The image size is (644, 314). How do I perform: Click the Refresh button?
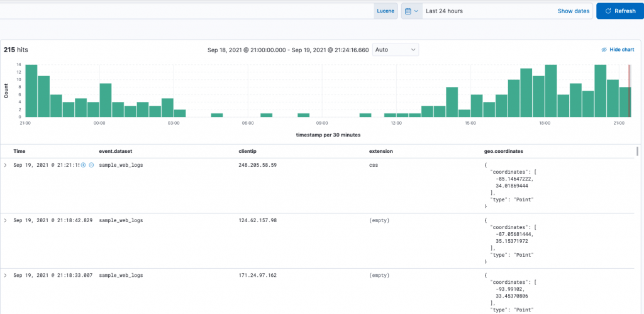pyautogui.click(x=620, y=11)
